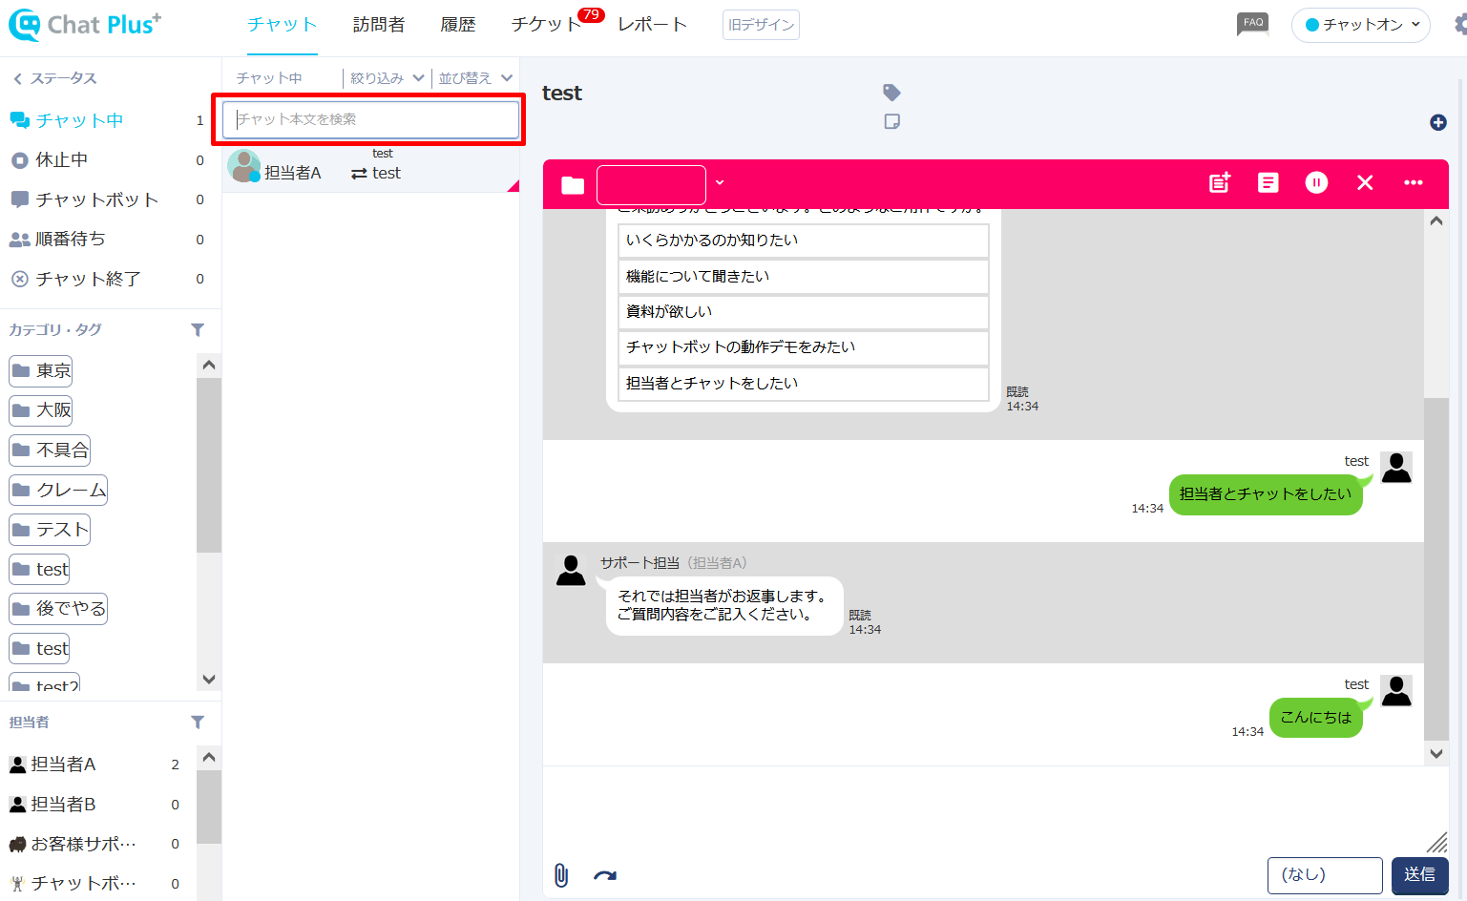1467x901 pixels.
Task: Click the チャット本文を検索 search field
Action: tap(371, 119)
